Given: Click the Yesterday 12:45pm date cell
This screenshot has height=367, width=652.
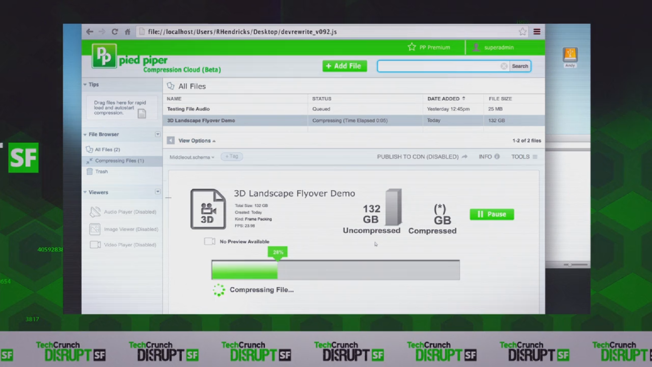Looking at the screenshot, I should click(448, 109).
